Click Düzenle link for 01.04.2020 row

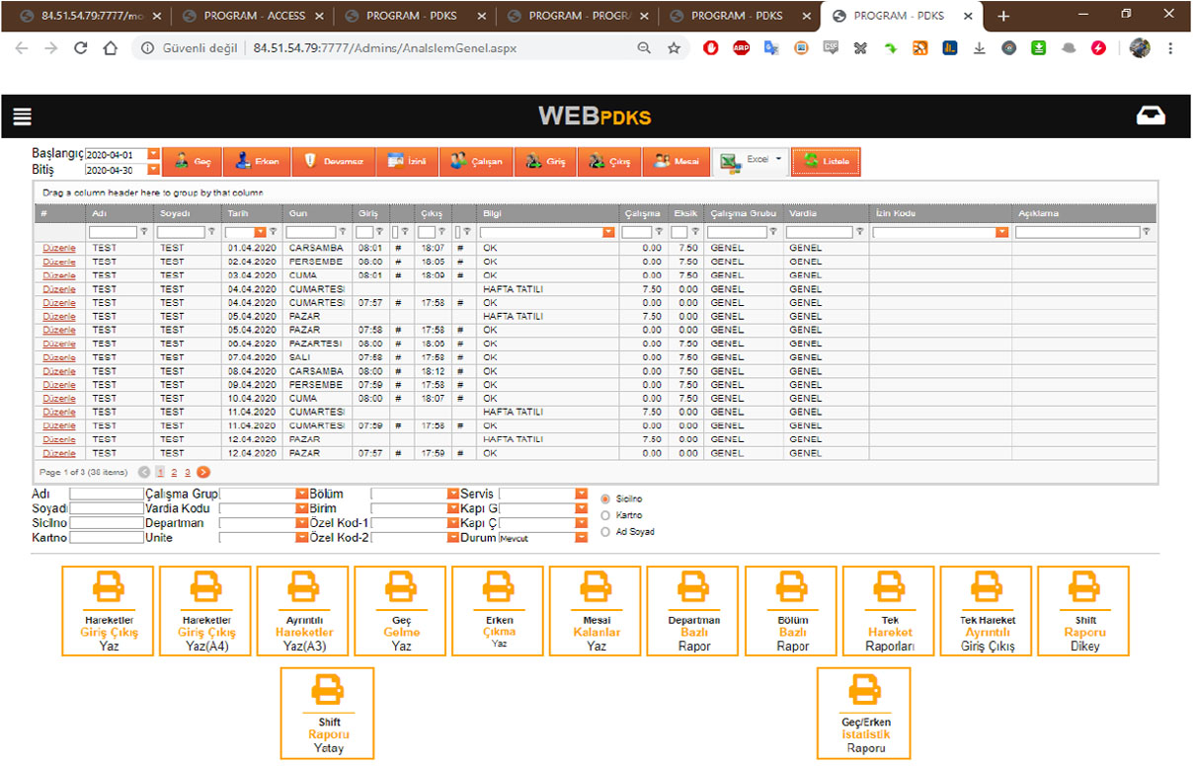[59, 249]
